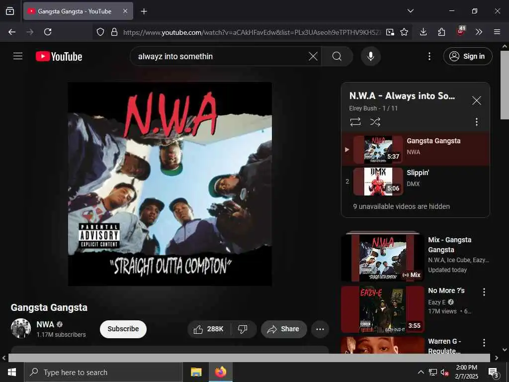509x382 pixels.
Task: Open the Firefox downloads panel
Action: pos(423,32)
